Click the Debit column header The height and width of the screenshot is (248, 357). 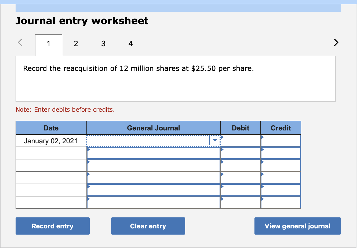(x=241, y=128)
